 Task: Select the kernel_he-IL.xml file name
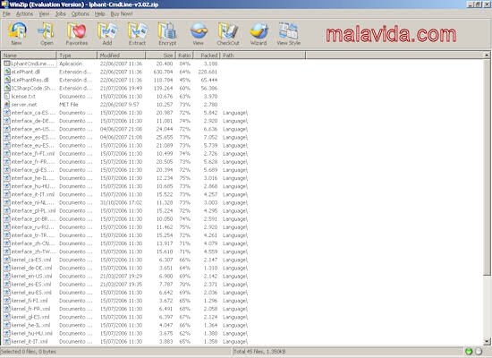click(30, 325)
